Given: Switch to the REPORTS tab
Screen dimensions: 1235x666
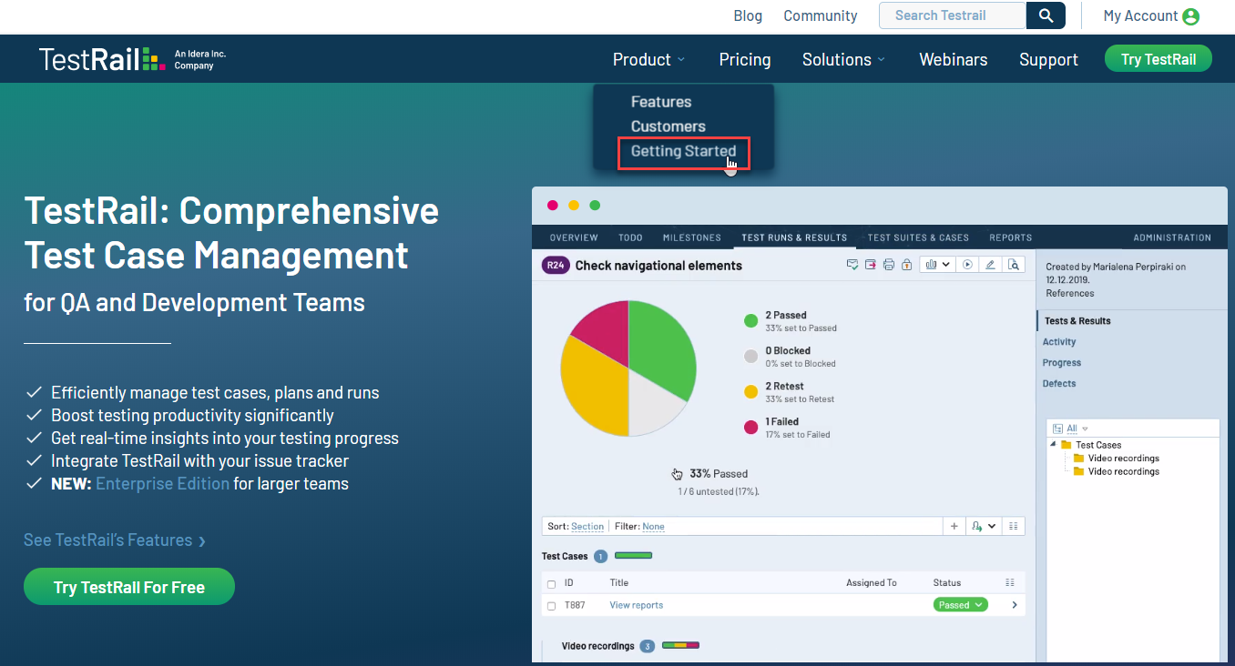Looking at the screenshot, I should (1011, 237).
